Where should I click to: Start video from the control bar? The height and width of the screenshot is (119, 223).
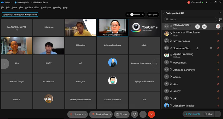coord(100,114)
